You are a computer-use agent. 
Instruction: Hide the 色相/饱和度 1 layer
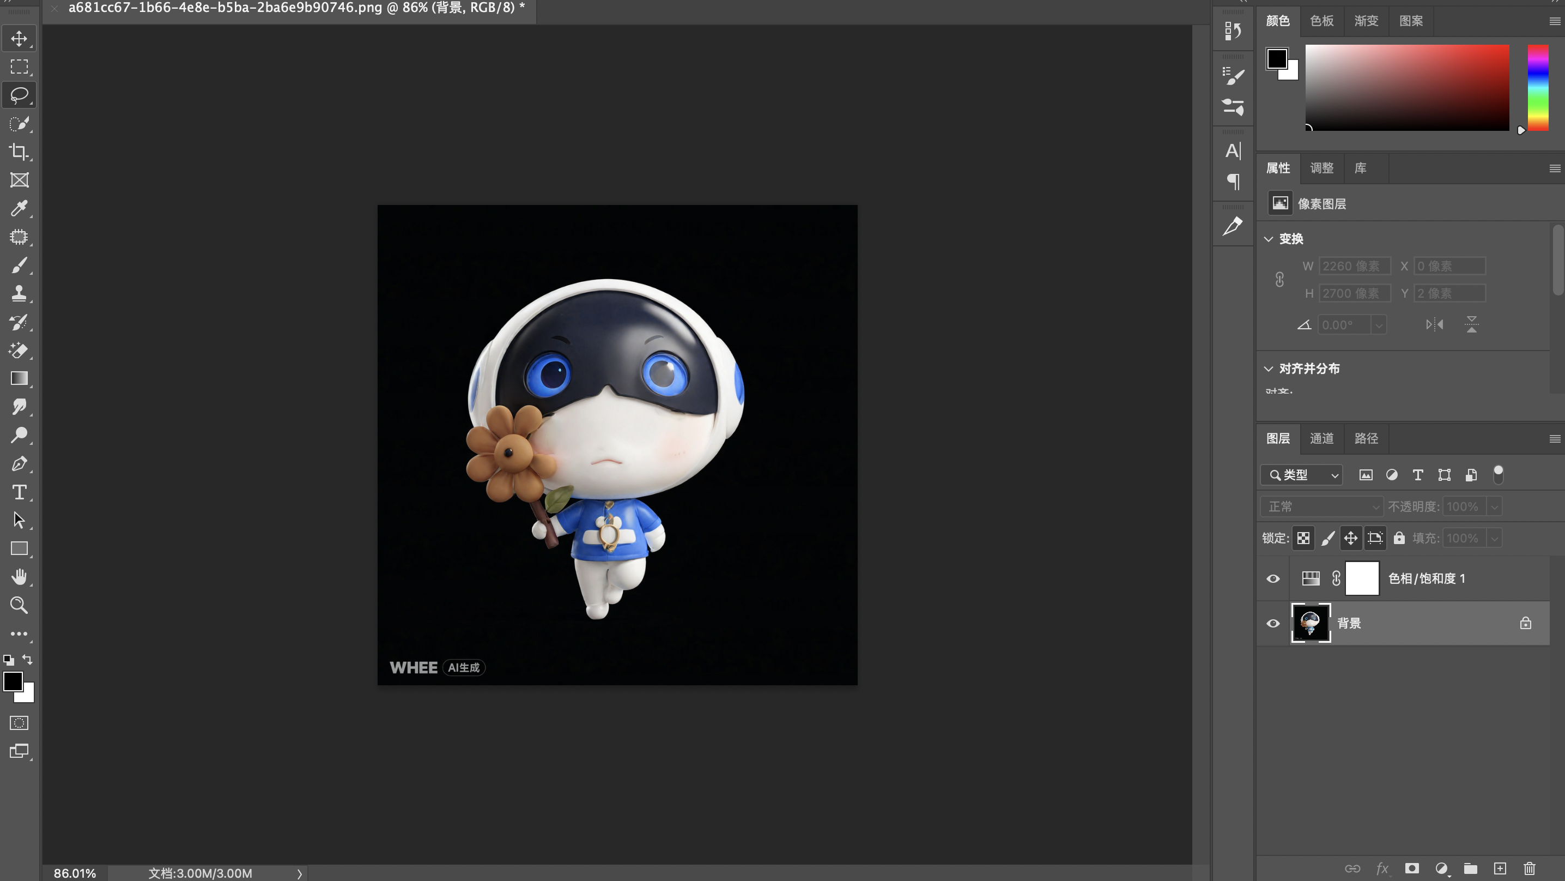coord(1273,579)
